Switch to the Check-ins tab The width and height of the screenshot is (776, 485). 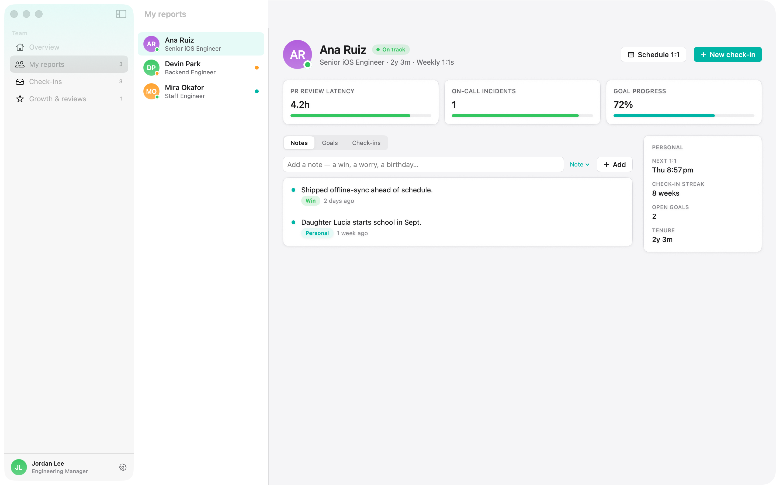(366, 143)
